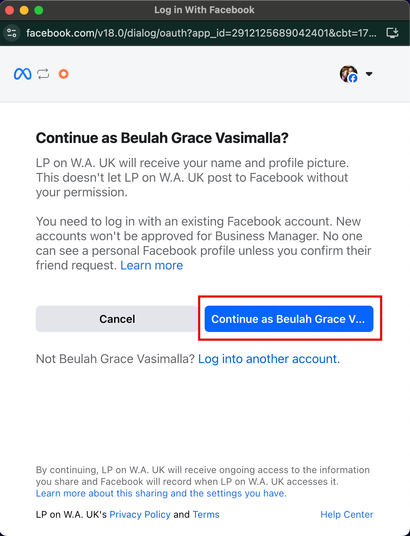Click the Meta infinity logo icon

coord(23,74)
